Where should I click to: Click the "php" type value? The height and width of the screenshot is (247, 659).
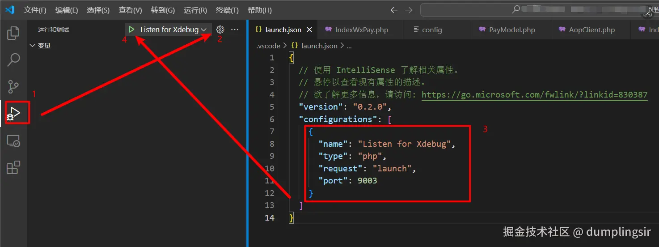[370, 156]
